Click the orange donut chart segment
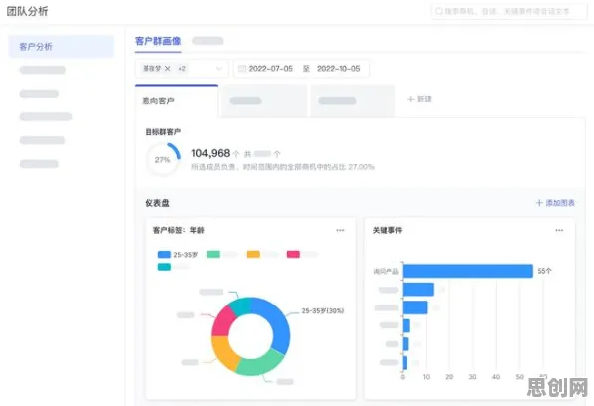 click(224, 352)
